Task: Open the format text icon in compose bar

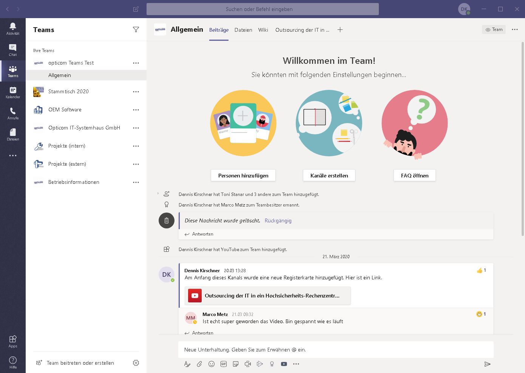Action: pos(187,364)
